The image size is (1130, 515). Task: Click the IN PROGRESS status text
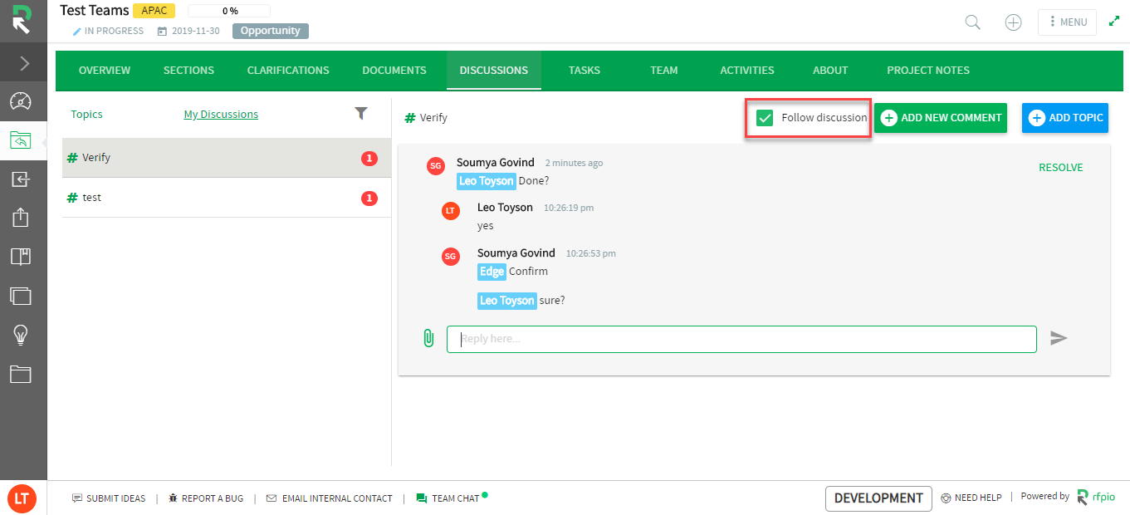click(114, 31)
